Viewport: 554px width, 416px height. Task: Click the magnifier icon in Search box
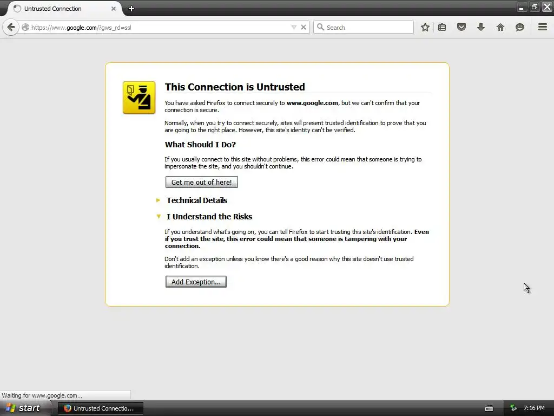[x=320, y=27]
